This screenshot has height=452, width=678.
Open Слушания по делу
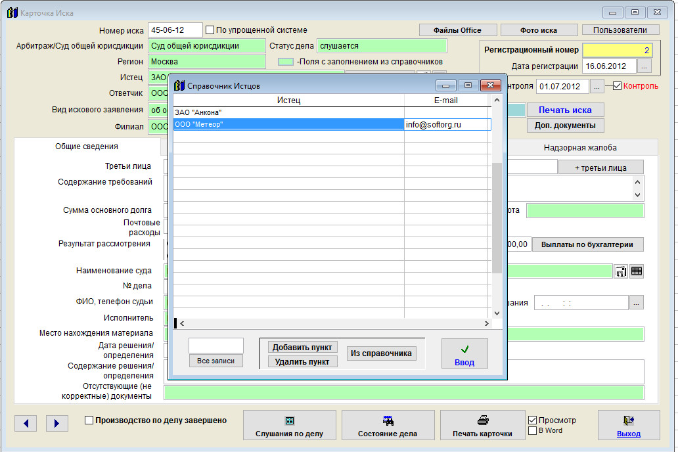pyautogui.click(x=289, y=426)
